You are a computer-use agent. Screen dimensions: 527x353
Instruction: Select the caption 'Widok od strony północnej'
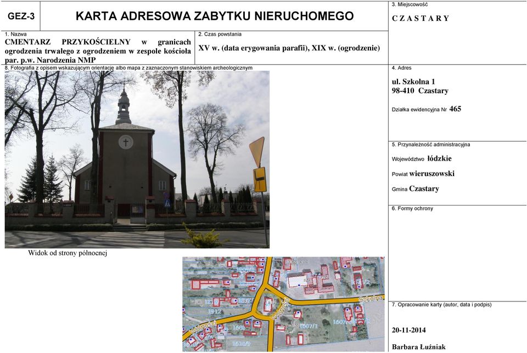click(x=67, y=253)
